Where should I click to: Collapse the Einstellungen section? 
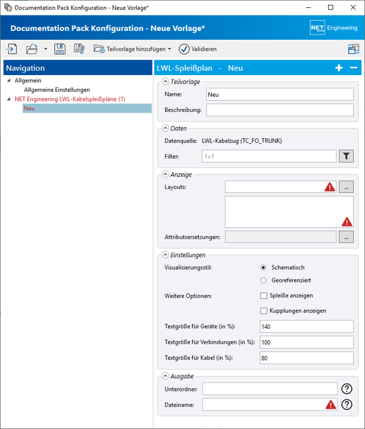point(165,255)
